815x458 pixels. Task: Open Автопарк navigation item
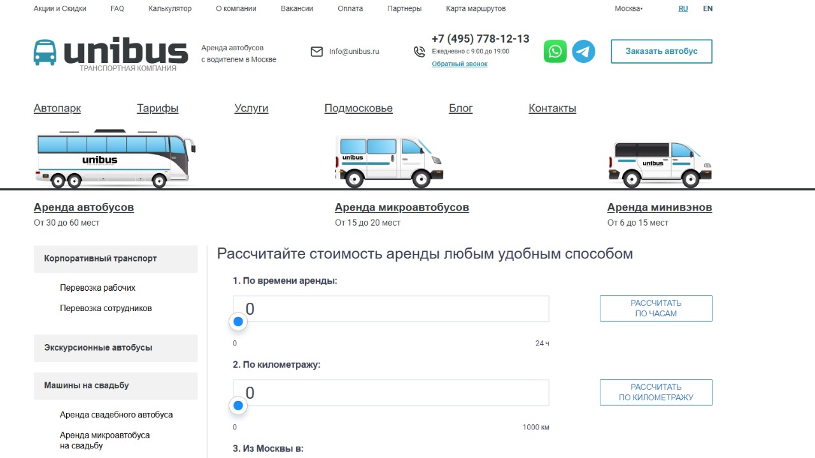57,108
